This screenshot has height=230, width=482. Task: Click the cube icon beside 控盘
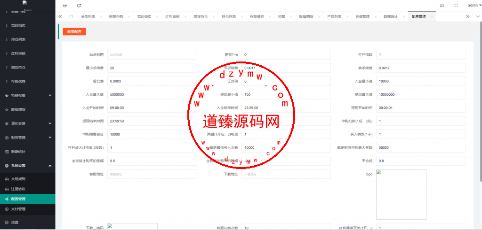click(x=7, y=222)
